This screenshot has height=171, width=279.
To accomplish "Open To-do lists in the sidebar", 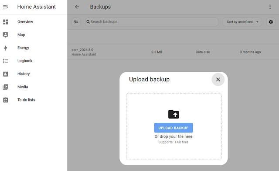I will click(x=26, y=100).
